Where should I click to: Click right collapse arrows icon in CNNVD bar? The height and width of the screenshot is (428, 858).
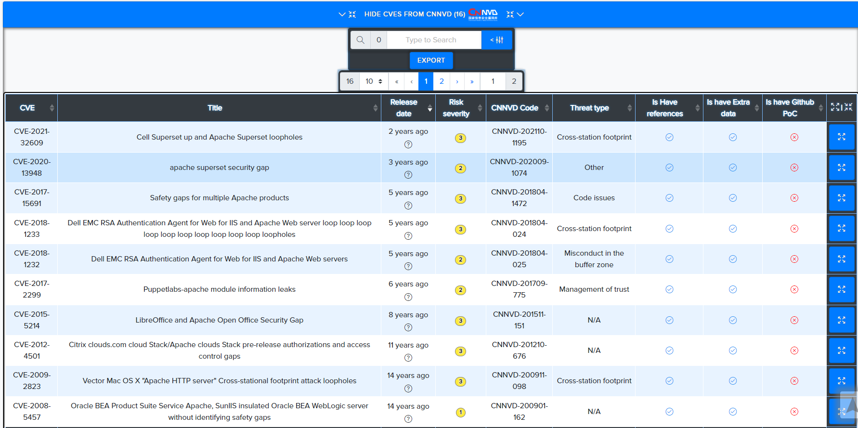(510, 14)
